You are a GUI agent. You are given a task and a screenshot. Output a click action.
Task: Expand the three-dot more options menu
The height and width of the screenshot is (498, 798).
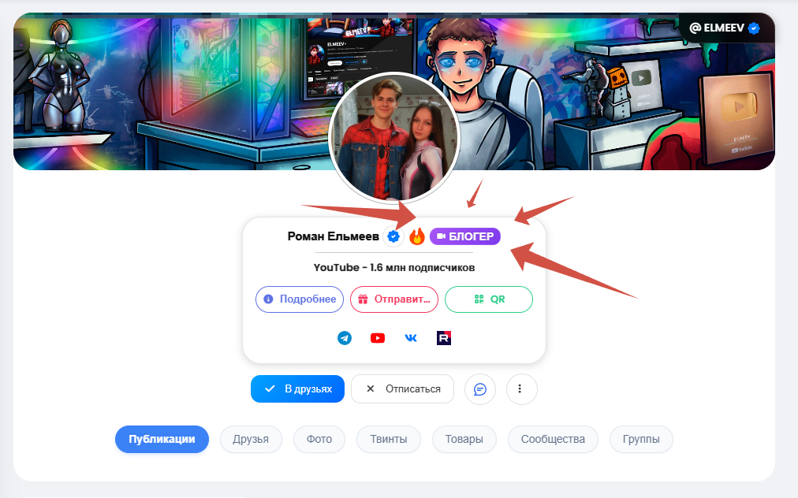pyautogui.click(x=520, y=388)
